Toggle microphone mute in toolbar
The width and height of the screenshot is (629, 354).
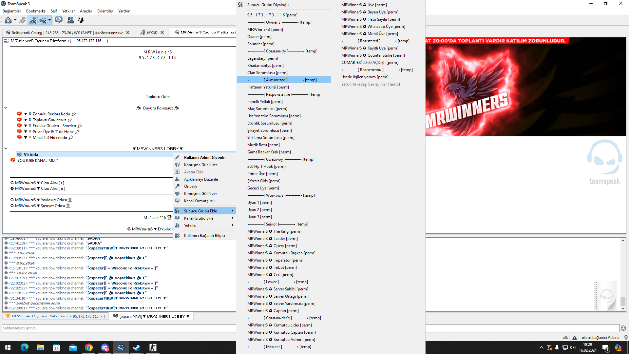pyautogui.click(x=33, y=20)
